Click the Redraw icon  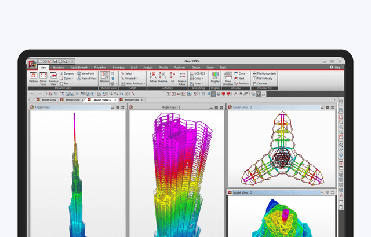coord(34,76)
